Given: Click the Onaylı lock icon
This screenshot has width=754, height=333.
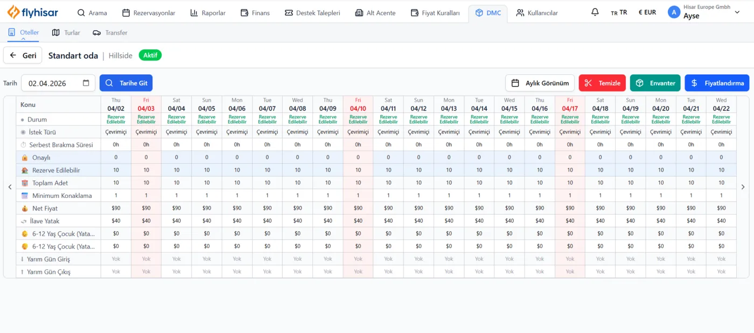Looking at the screenshot, I should point(24,158).
